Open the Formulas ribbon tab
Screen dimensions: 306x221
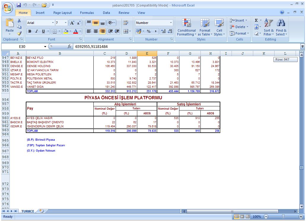point(87,13)
